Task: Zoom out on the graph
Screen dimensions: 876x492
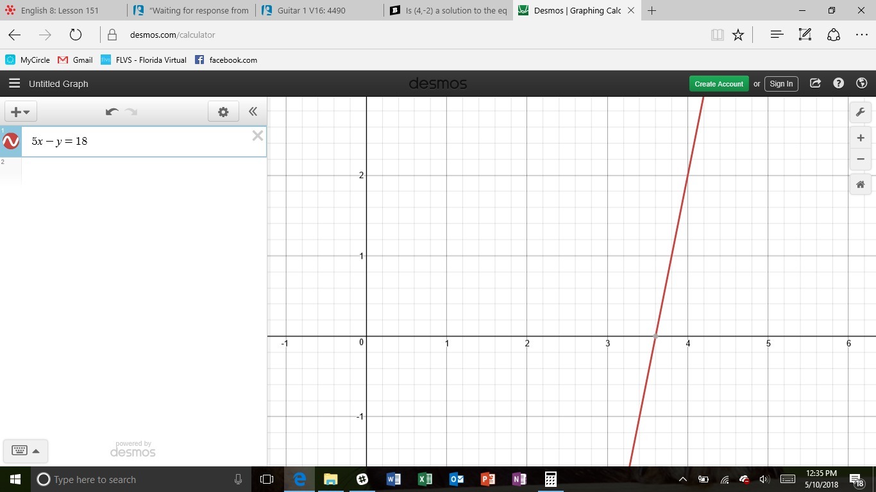Action: click(x=860, y=159)
